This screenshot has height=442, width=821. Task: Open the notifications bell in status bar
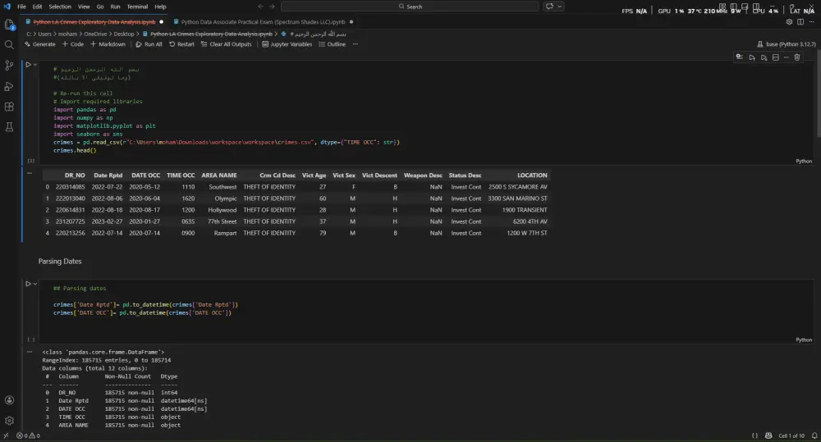point(814,435)
